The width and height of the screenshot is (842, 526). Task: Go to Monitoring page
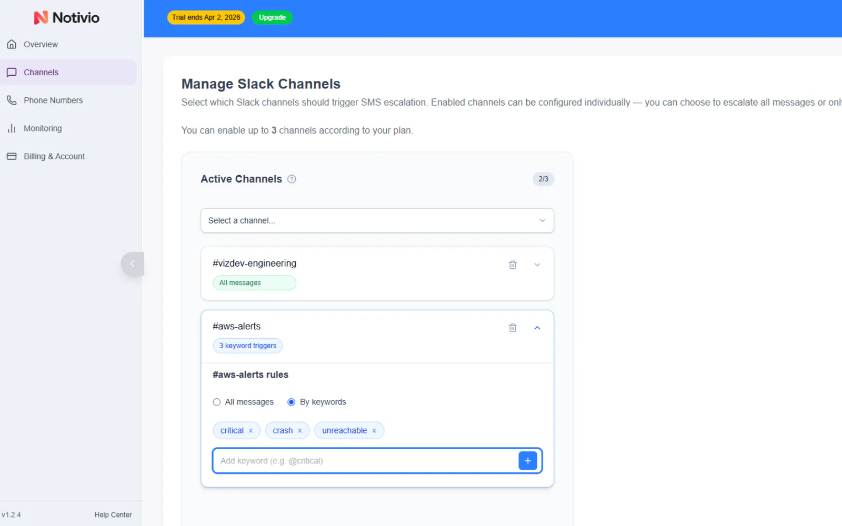[x=68, y=128]
